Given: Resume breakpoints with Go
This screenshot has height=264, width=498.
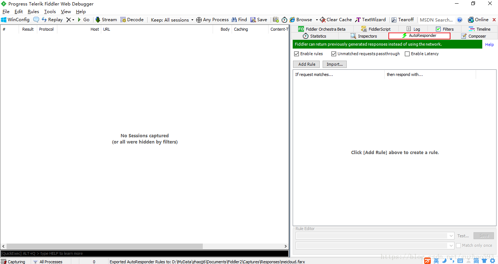Looking at the screenshot, I should coord(83,20).
